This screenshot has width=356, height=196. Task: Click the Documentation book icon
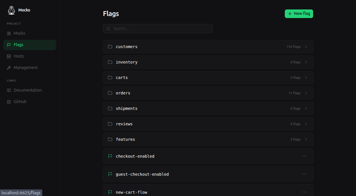point(9,90)
